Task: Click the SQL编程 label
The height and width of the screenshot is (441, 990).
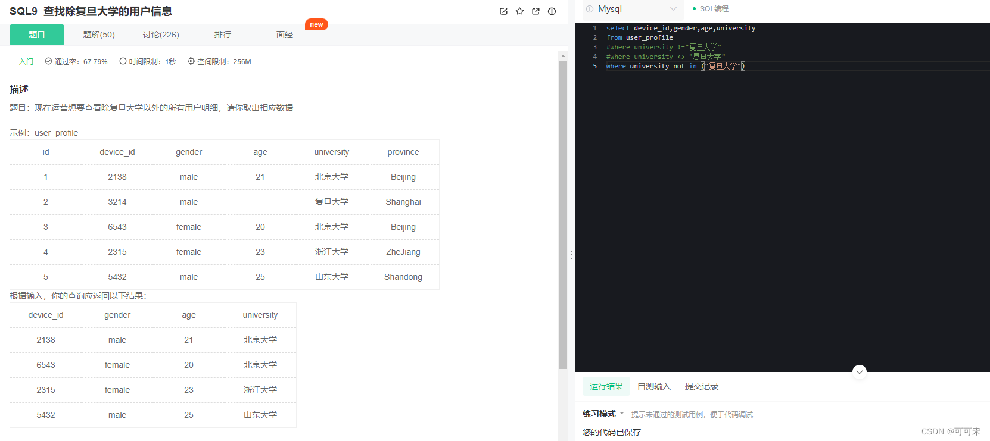Action: pos(714,9)
